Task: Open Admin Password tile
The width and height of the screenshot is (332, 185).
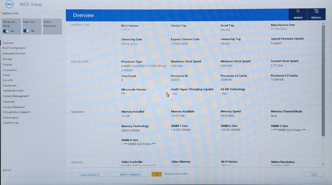Action: (52, 26)
